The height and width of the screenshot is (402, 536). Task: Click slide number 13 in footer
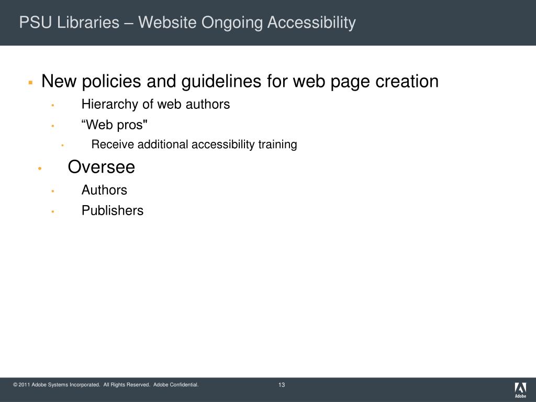(x=281, y=385)
